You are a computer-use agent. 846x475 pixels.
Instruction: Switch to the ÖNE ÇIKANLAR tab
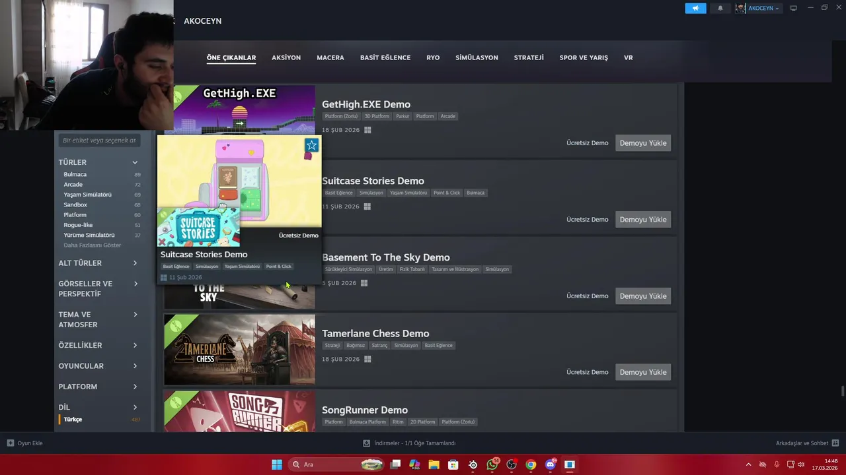(x=231, y=57)
